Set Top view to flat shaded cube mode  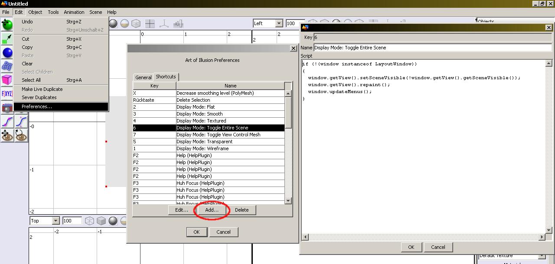click(101, 221)
